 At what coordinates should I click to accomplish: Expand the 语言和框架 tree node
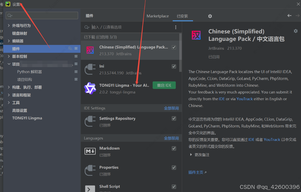tap(9, 95)
